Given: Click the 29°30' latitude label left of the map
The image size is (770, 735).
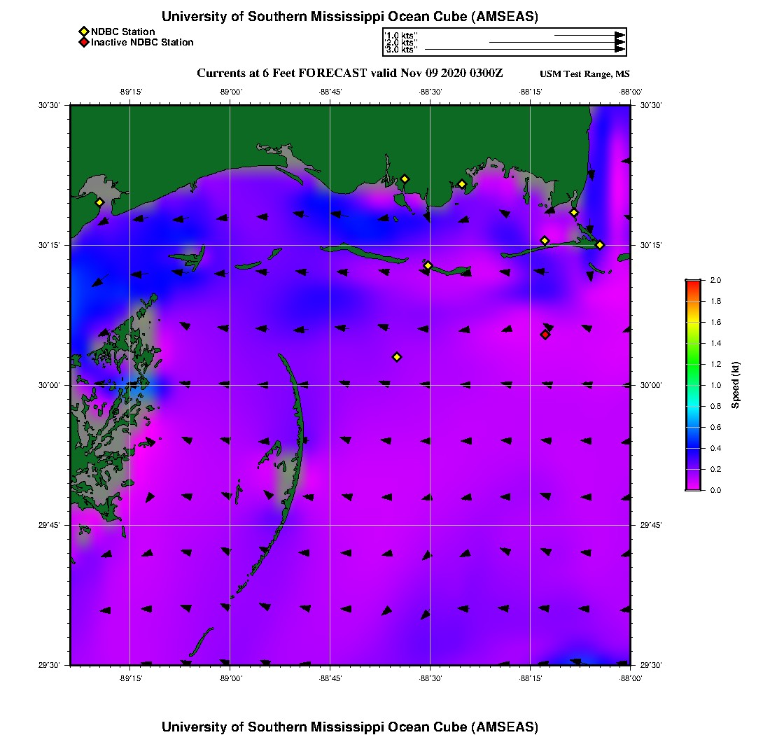Looking at the screenshot, I should coord(48,665).
